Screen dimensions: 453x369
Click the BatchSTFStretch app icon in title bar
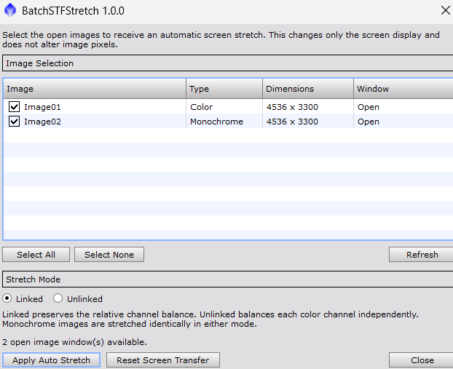10,10
